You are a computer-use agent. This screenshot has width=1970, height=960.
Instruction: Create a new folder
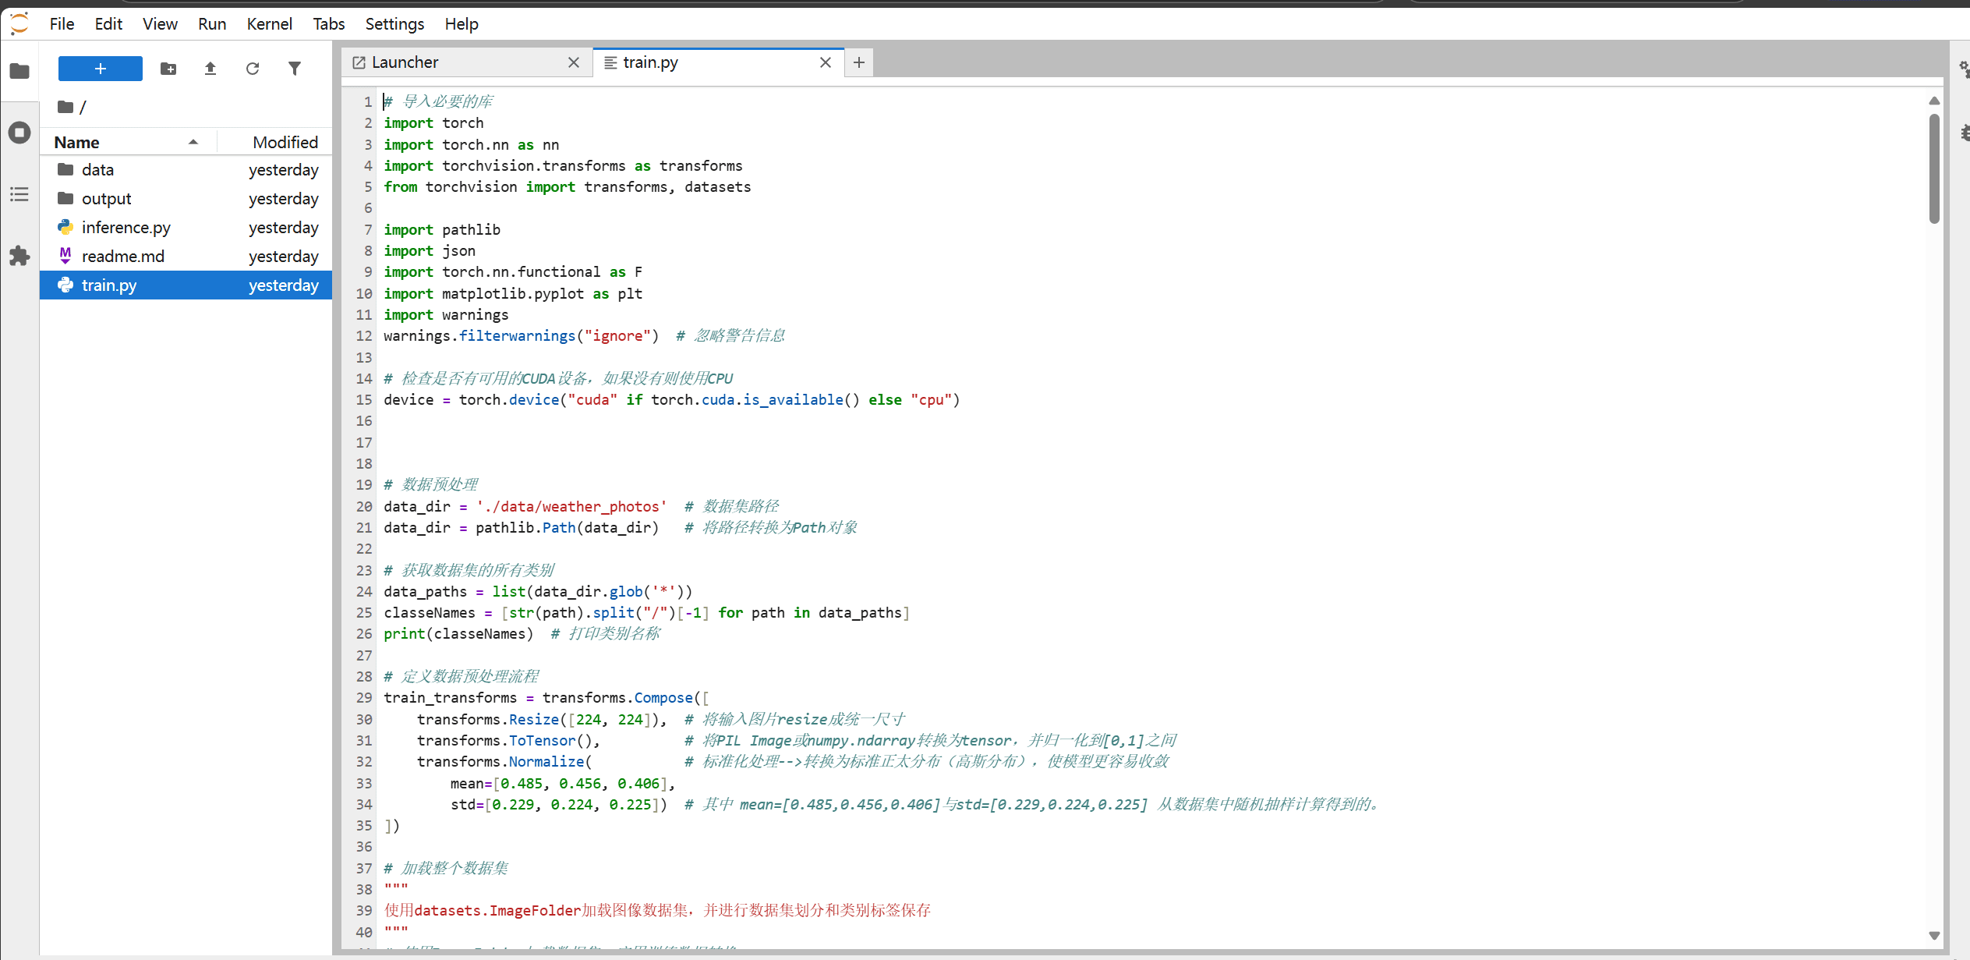[x=168, y=69]
